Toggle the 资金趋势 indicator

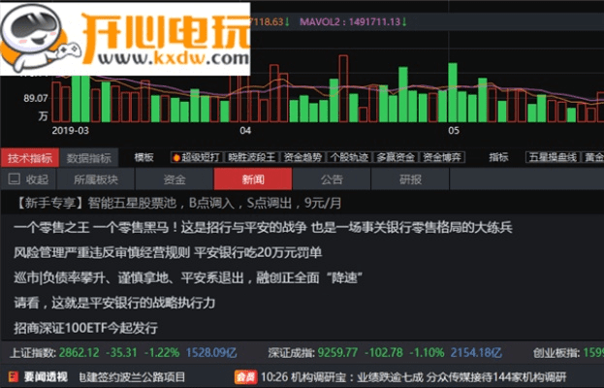point(302,157)
